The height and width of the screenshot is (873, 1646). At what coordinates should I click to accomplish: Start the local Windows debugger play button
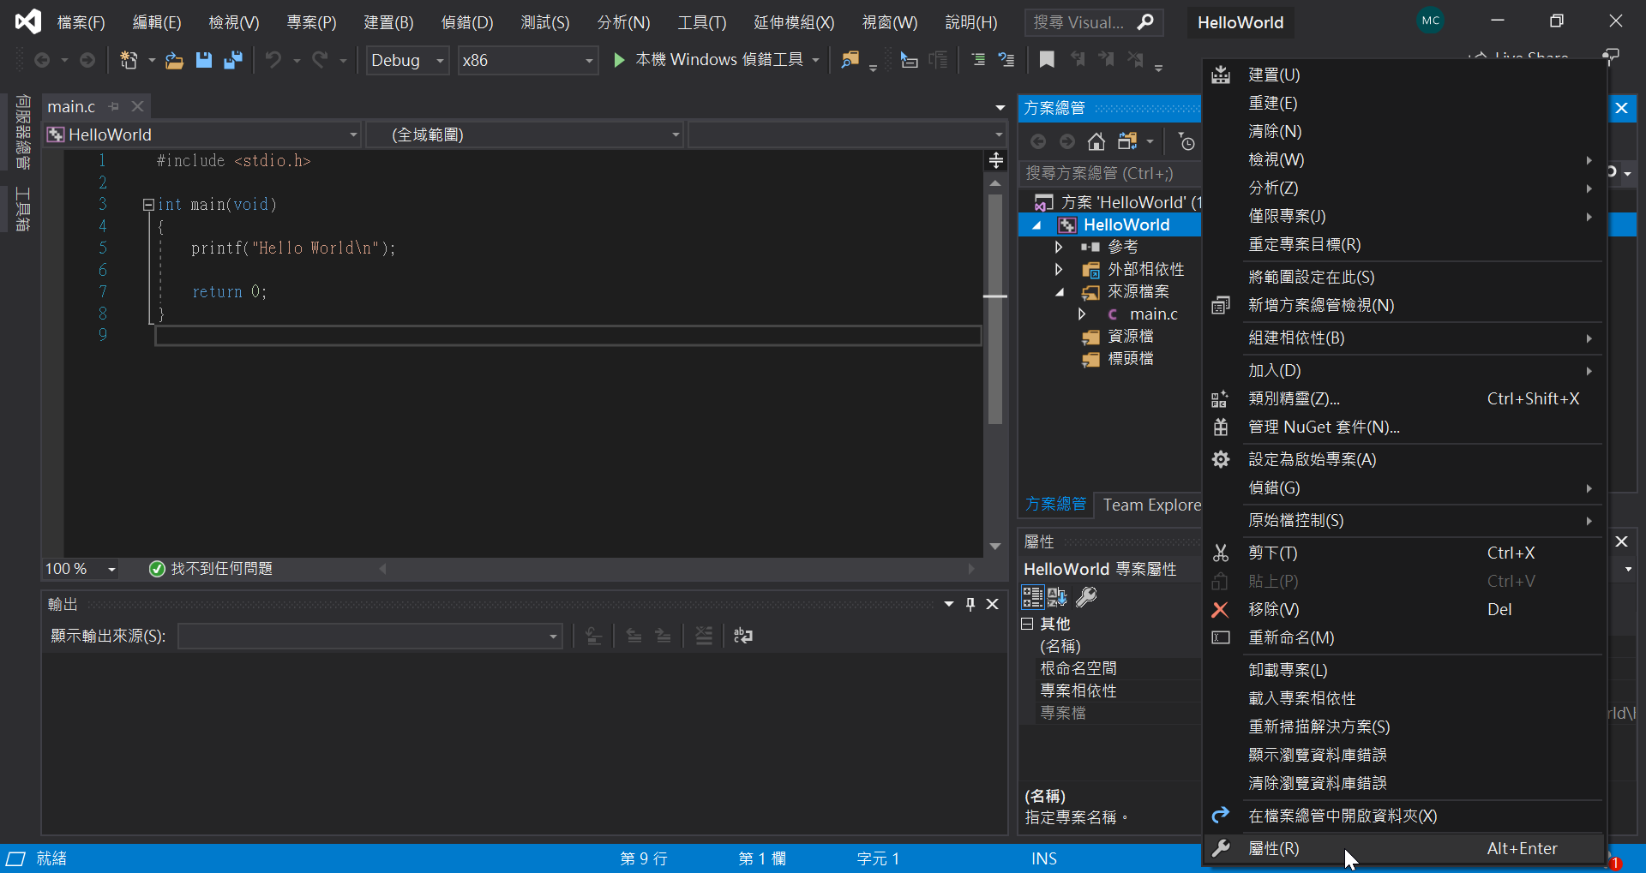pyautogui.click(x=619, y=60)
